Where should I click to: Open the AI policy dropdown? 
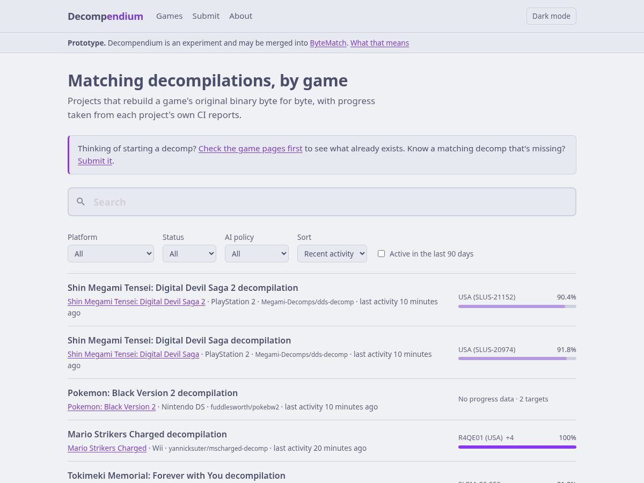tap(257, 254)
